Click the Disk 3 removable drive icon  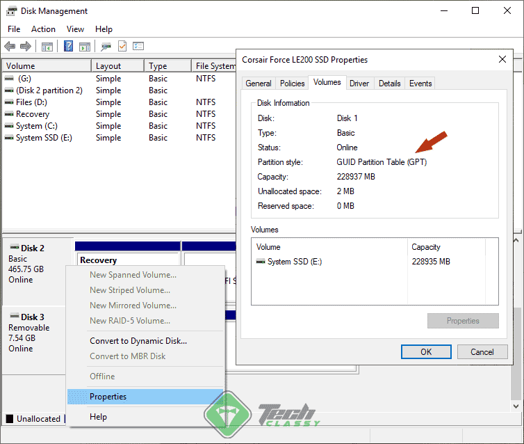(x=15, y=316)
